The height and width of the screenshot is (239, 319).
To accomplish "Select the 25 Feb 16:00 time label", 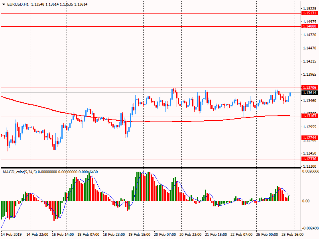I will [x=293, y=235].
